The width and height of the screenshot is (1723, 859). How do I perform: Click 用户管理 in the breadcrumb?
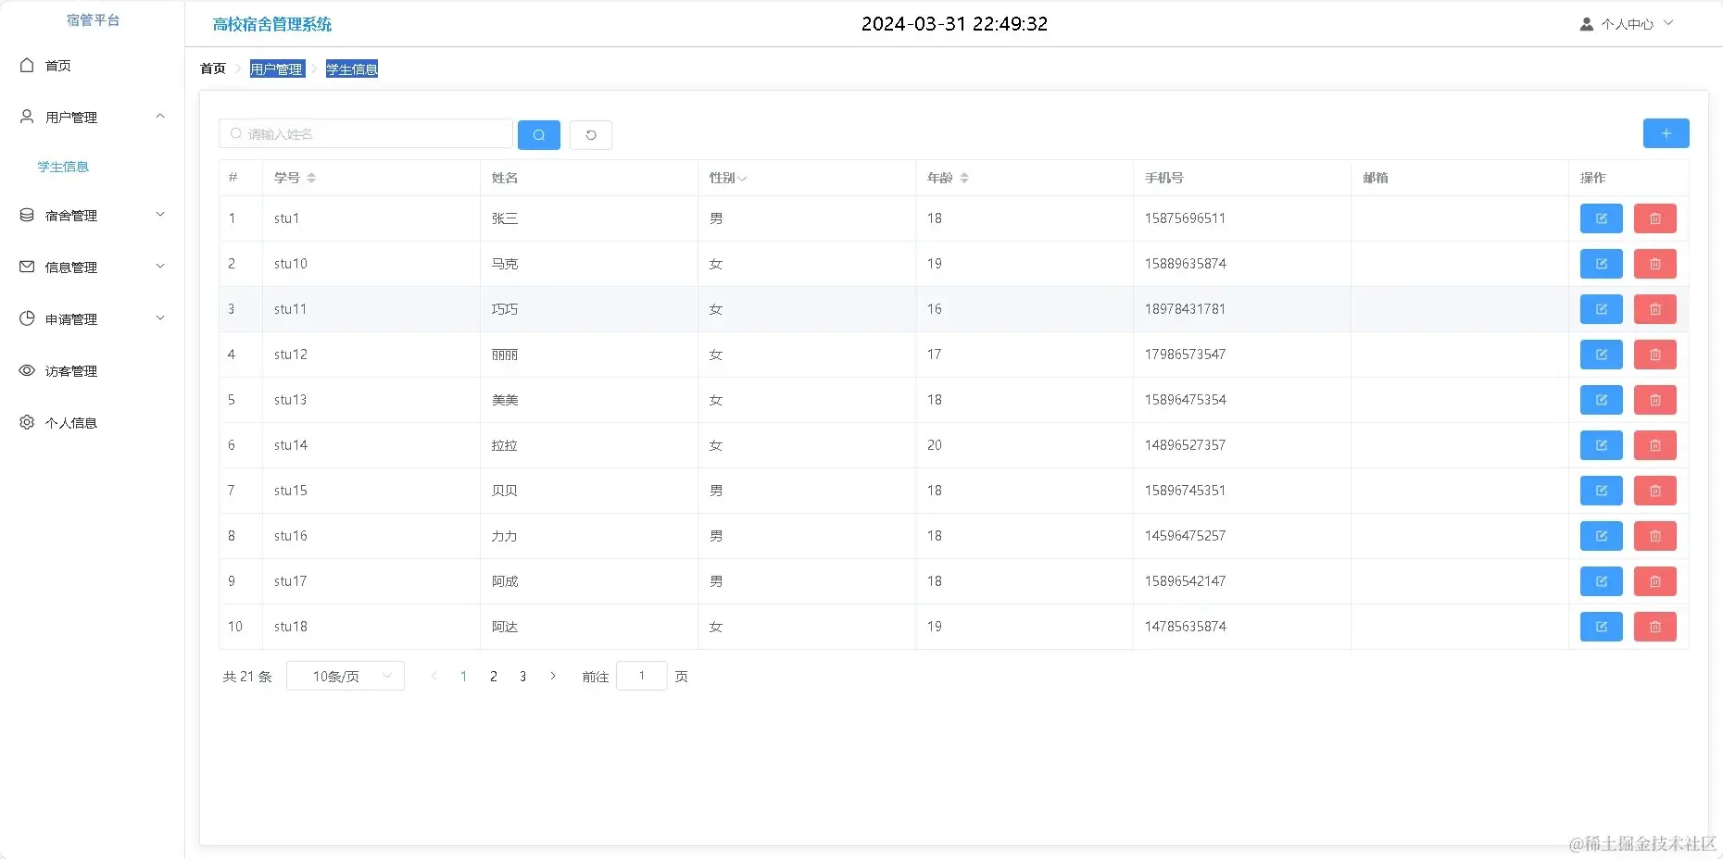pos(276,69)
